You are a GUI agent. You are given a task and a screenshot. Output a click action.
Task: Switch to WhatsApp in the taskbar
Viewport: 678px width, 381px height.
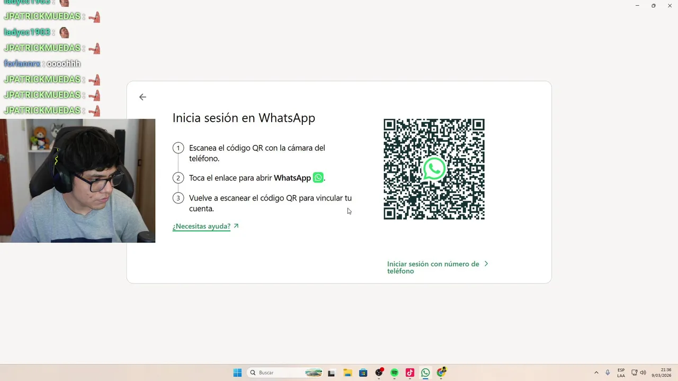[x=425, y=373]
